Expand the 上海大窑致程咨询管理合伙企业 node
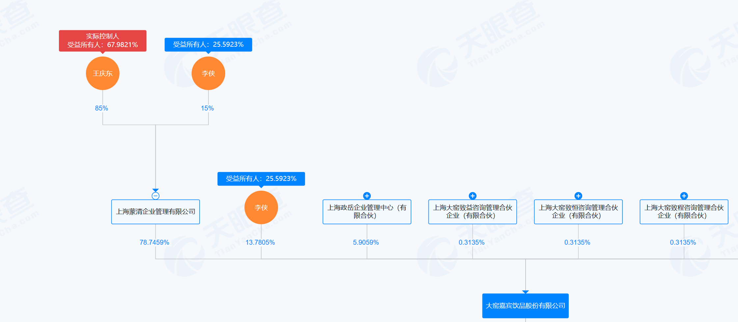738x322 pixels. click(684, 196)
